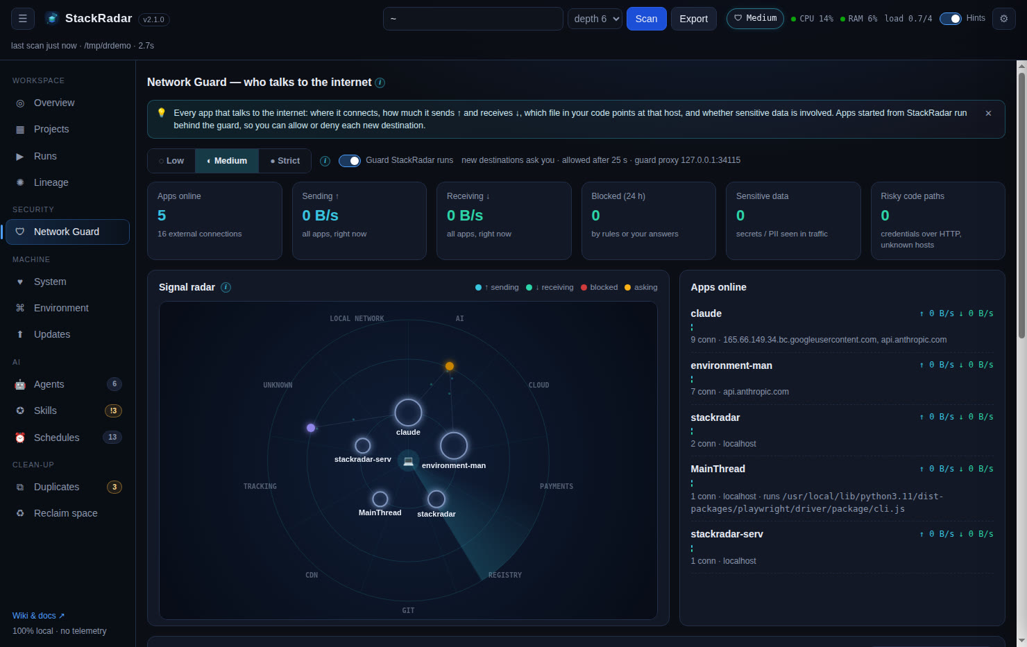The width and height of the screenshot is (1027, 647).
Task: Click the Skills star icon
Action: click(x=20, y=411)
